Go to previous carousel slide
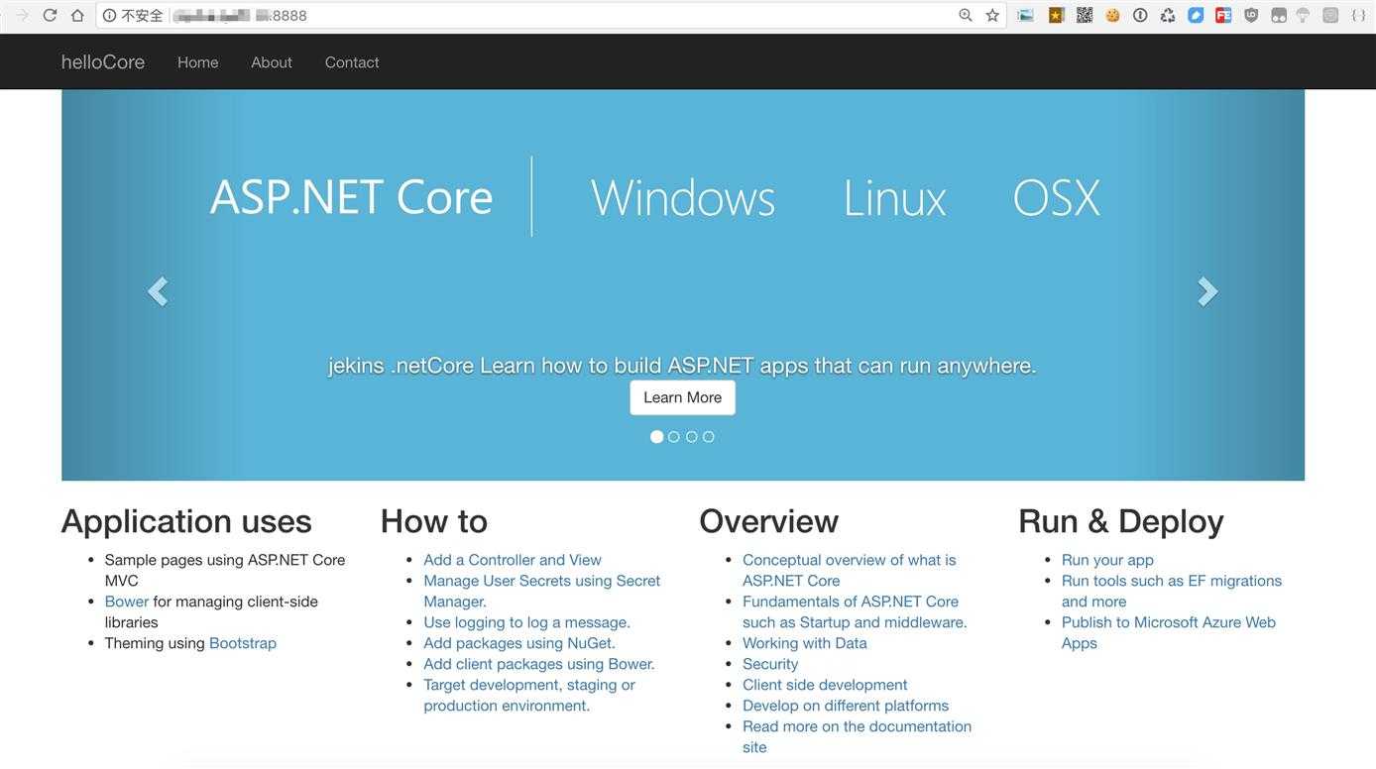The image size is (1376, 769). [x=157, y=291]
